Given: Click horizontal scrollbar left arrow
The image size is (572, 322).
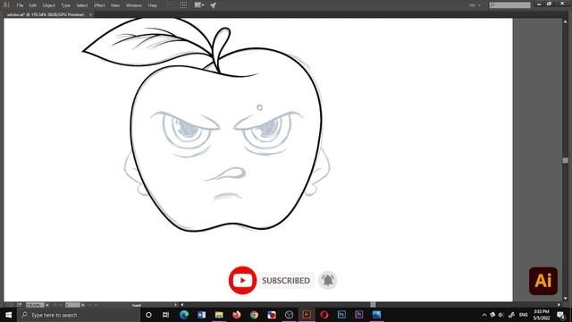Looking at the screenshot, I should (x=182, y=304).
